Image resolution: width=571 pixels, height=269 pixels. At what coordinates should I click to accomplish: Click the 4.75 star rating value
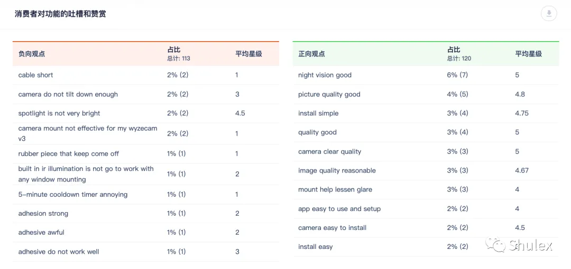(x=521, y=113)
